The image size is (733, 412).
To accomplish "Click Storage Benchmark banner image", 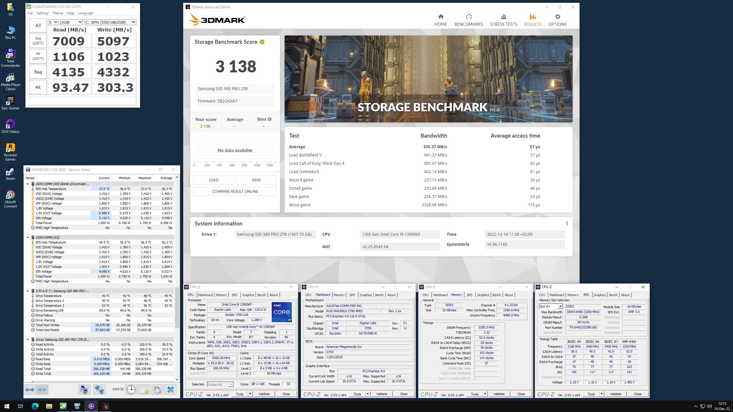I will click(x=428, y=79).
